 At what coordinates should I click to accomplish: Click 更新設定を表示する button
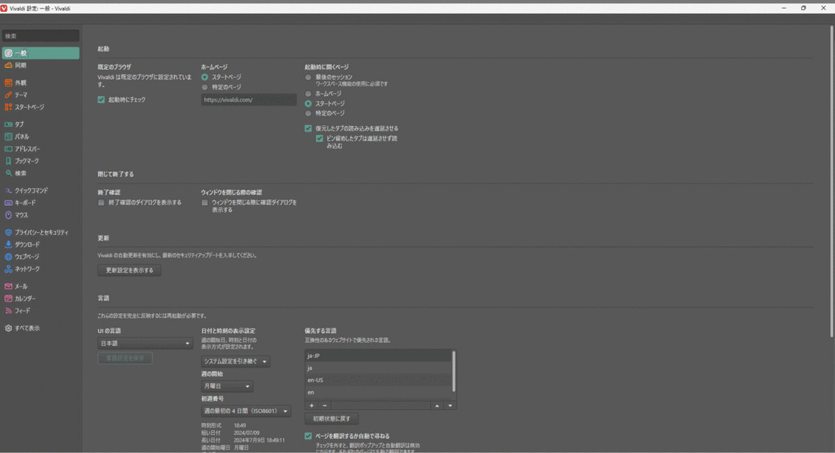(x=129, y=270)
